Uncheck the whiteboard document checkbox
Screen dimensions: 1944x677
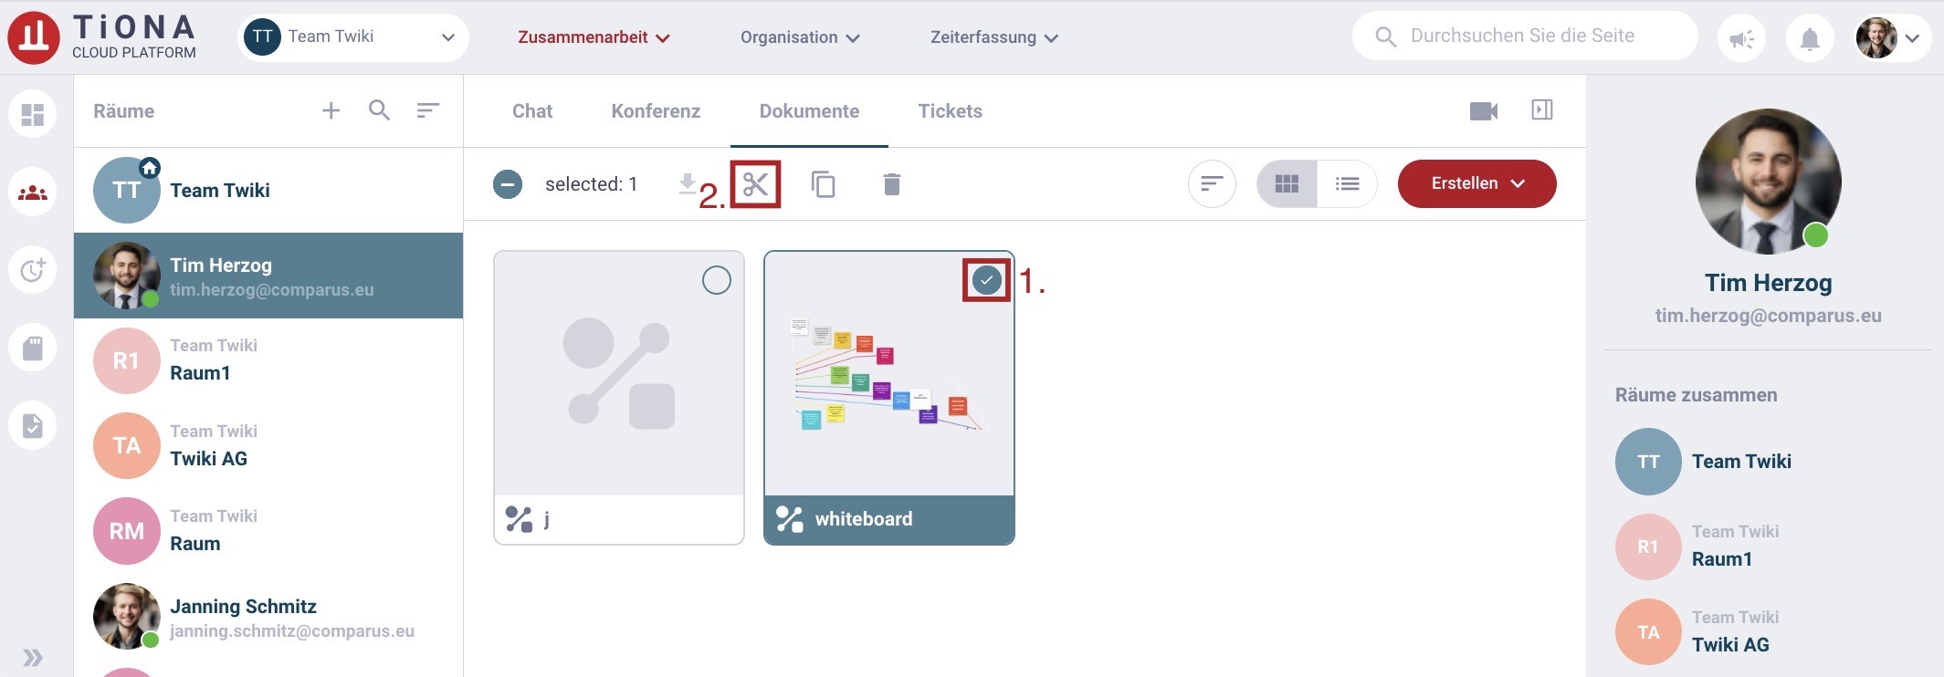coord(987,280)
